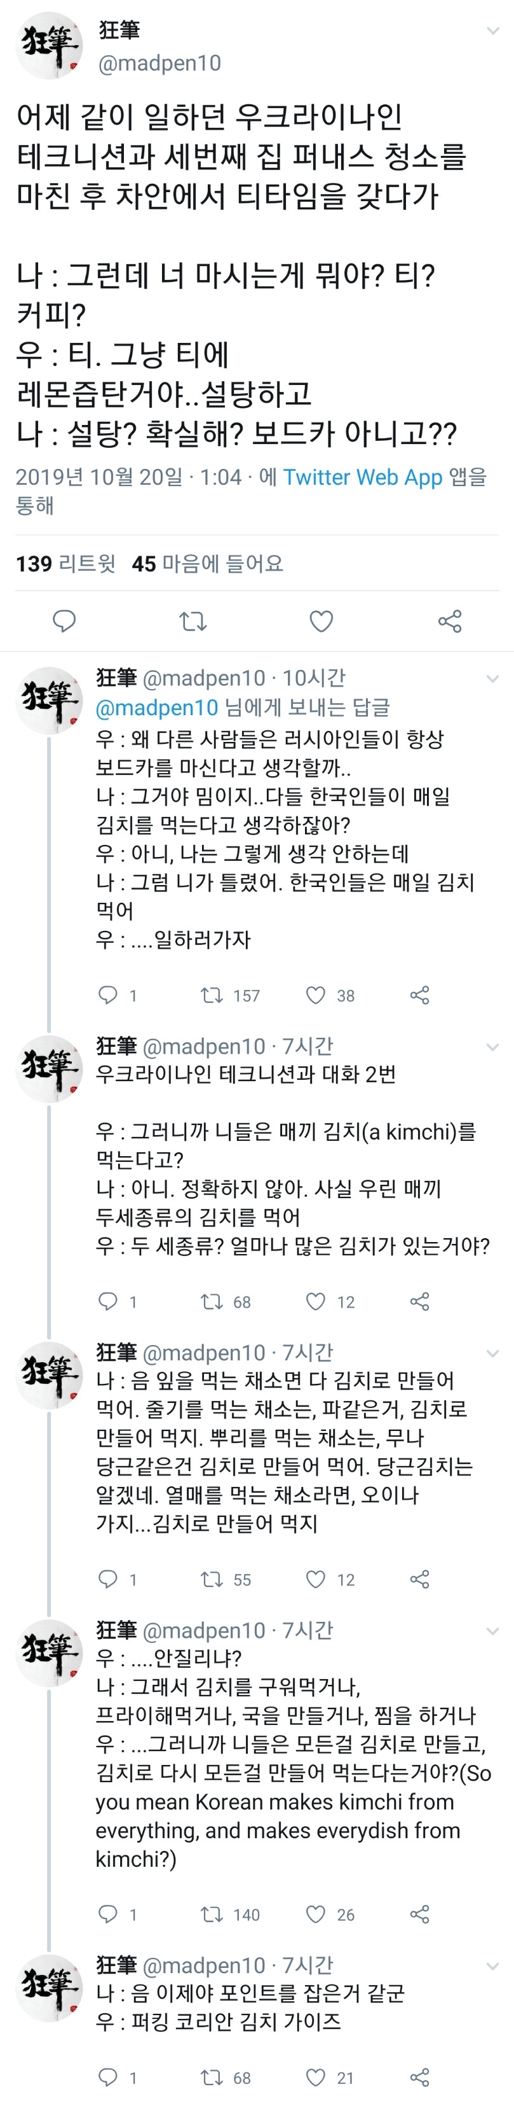This screenshot has width=514, height=2101.
Task: Click the blue @madpen10 mention link
Action: click(156, 707)
